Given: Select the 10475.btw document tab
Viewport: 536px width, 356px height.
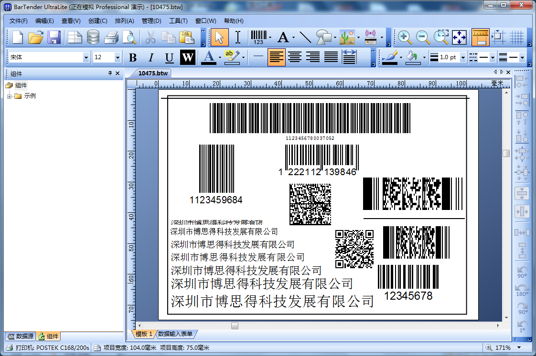Looking at the screenshot, I should click(x=153, y=73).
